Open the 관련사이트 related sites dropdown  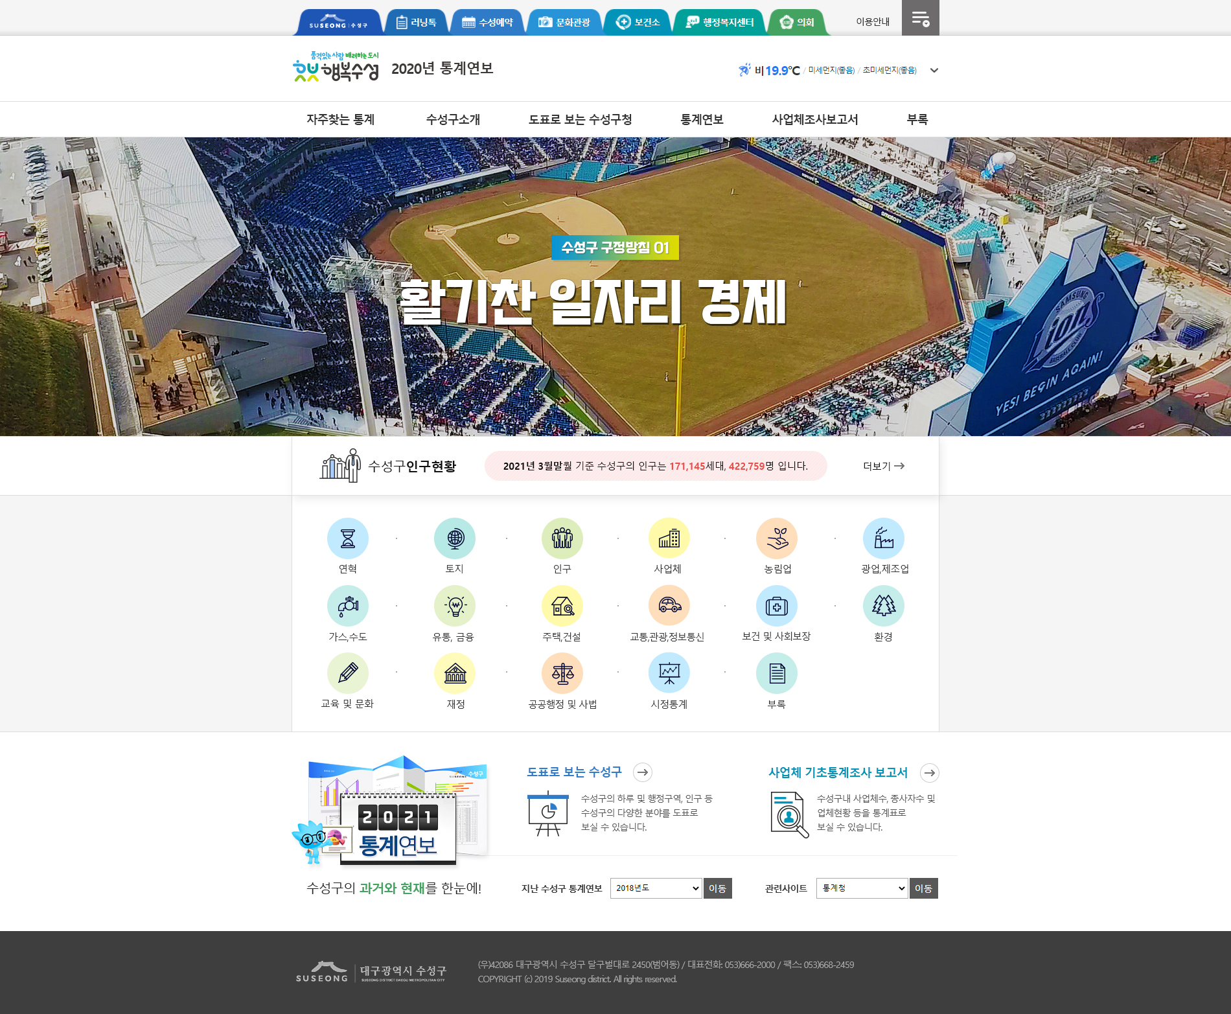(862, 888)
